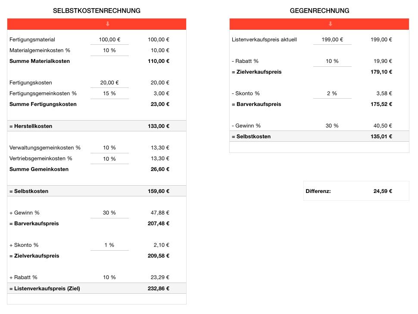This screenshot has width=418, height=314.
Task: Click the Listenverkaufspreis (Ziel) total row
Action: point(97,288)
